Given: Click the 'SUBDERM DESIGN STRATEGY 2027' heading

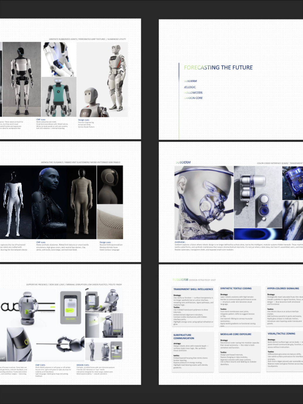Looking at the screenshot, I should pyautogui.click(x=194, y=280).
